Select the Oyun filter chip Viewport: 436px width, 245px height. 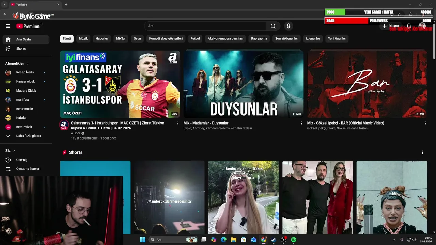(137, 38)
